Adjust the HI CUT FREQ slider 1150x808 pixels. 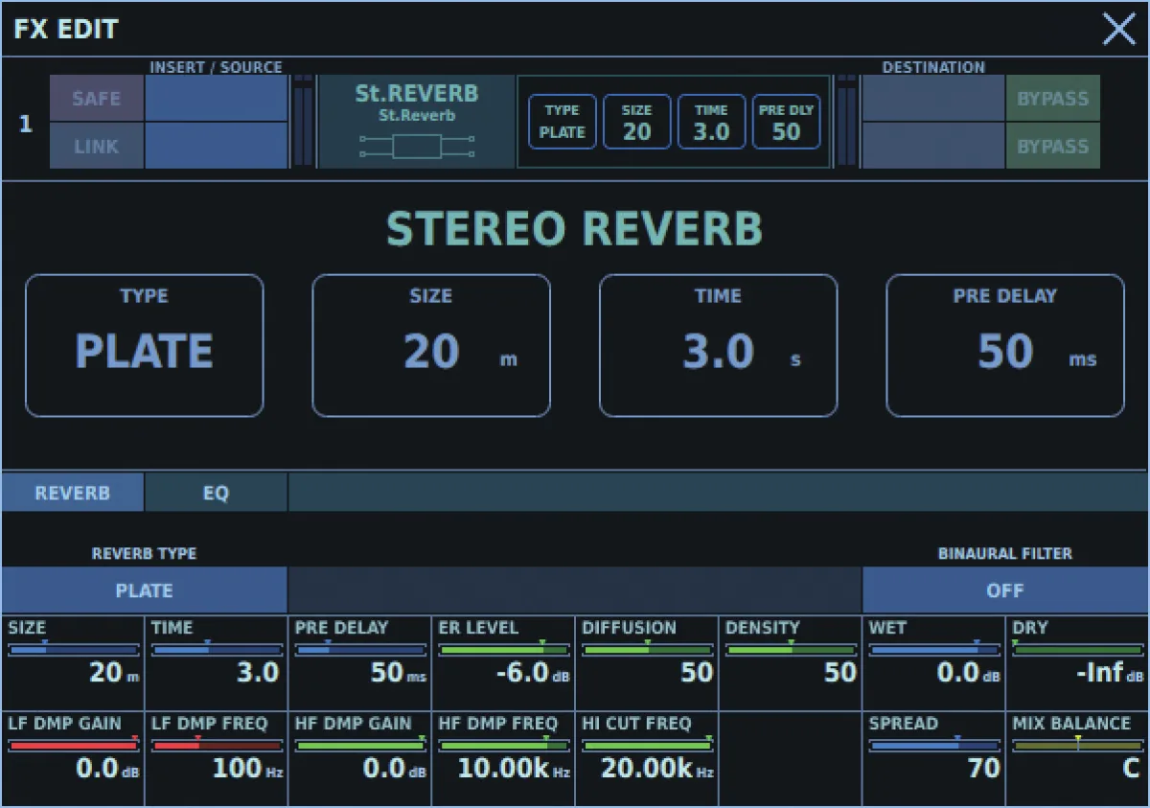click(x=648, y=745)
